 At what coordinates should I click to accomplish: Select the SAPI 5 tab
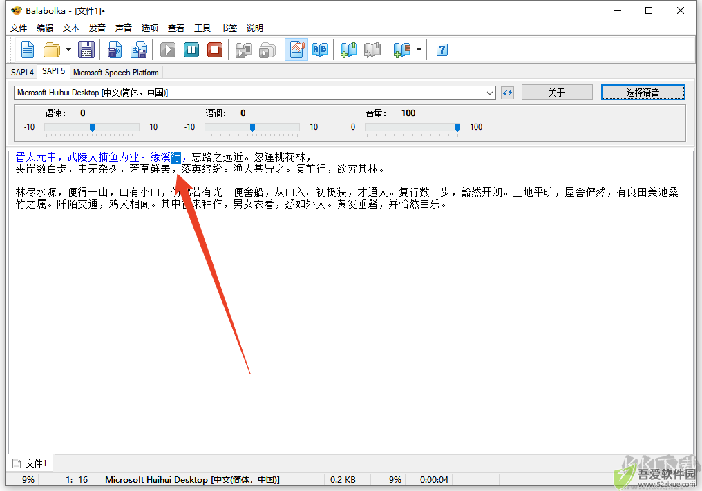click(53, 71)
